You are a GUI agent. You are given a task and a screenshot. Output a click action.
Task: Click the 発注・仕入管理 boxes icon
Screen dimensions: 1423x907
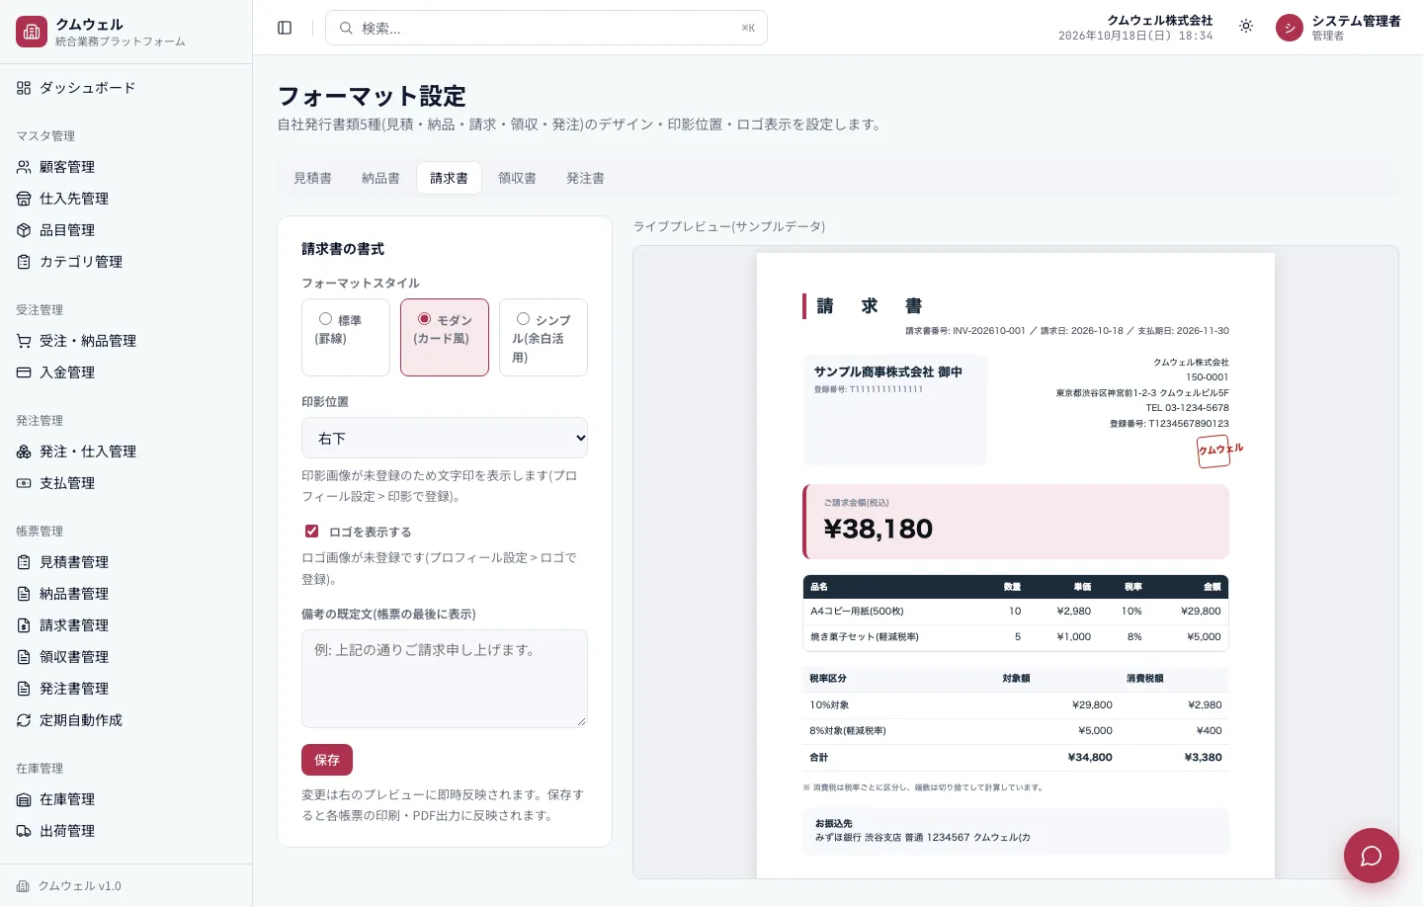coord(24,452)
